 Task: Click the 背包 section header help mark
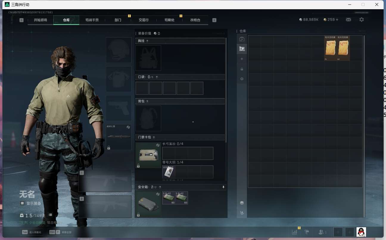click(147, 101)
